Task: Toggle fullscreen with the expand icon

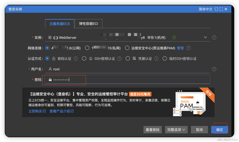Action: 221,9
